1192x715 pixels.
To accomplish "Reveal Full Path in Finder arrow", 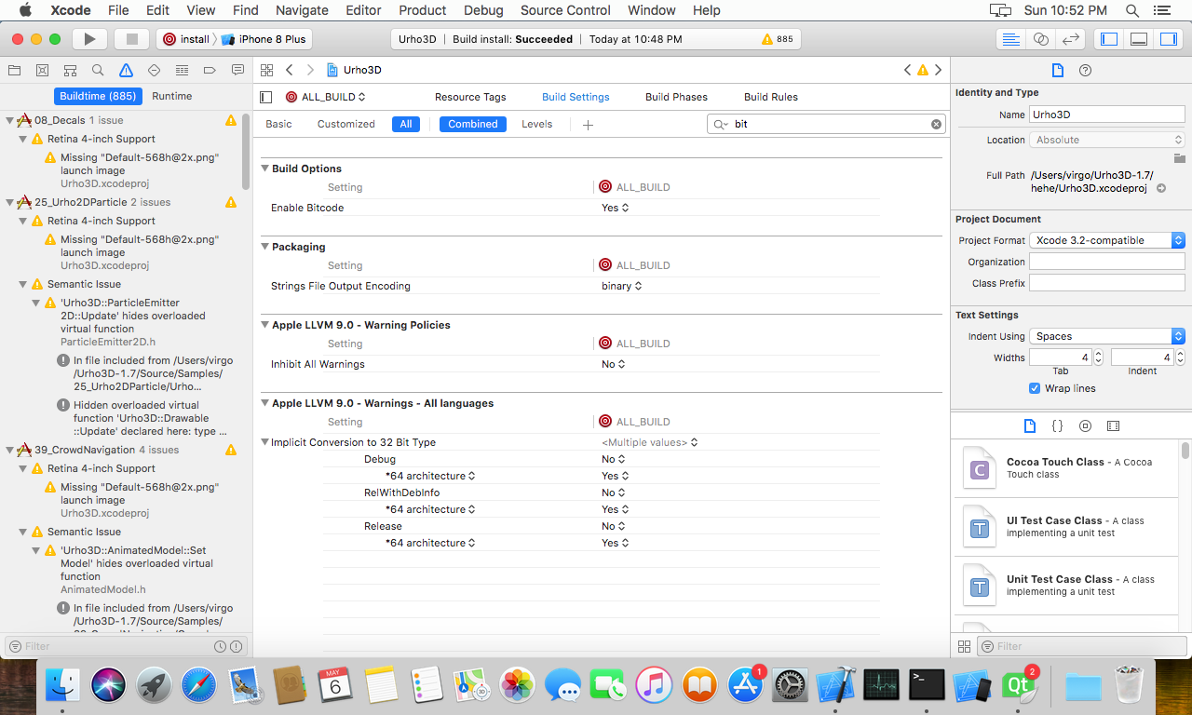I will pos(1161,188).
